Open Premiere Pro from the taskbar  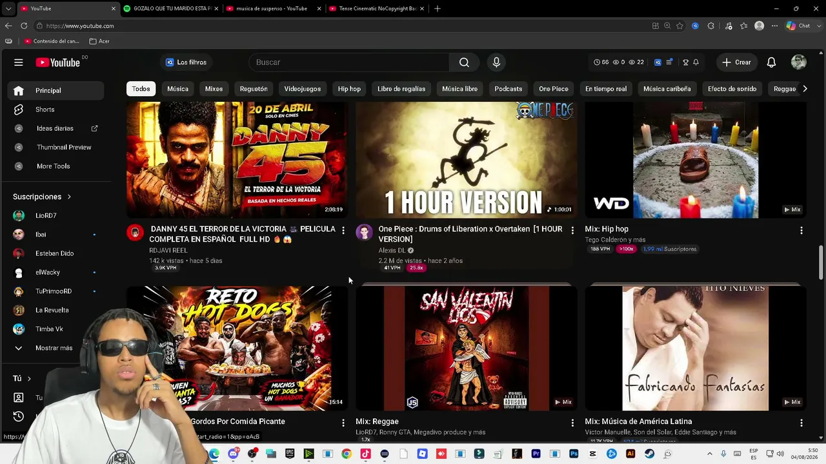click(536, 454)
